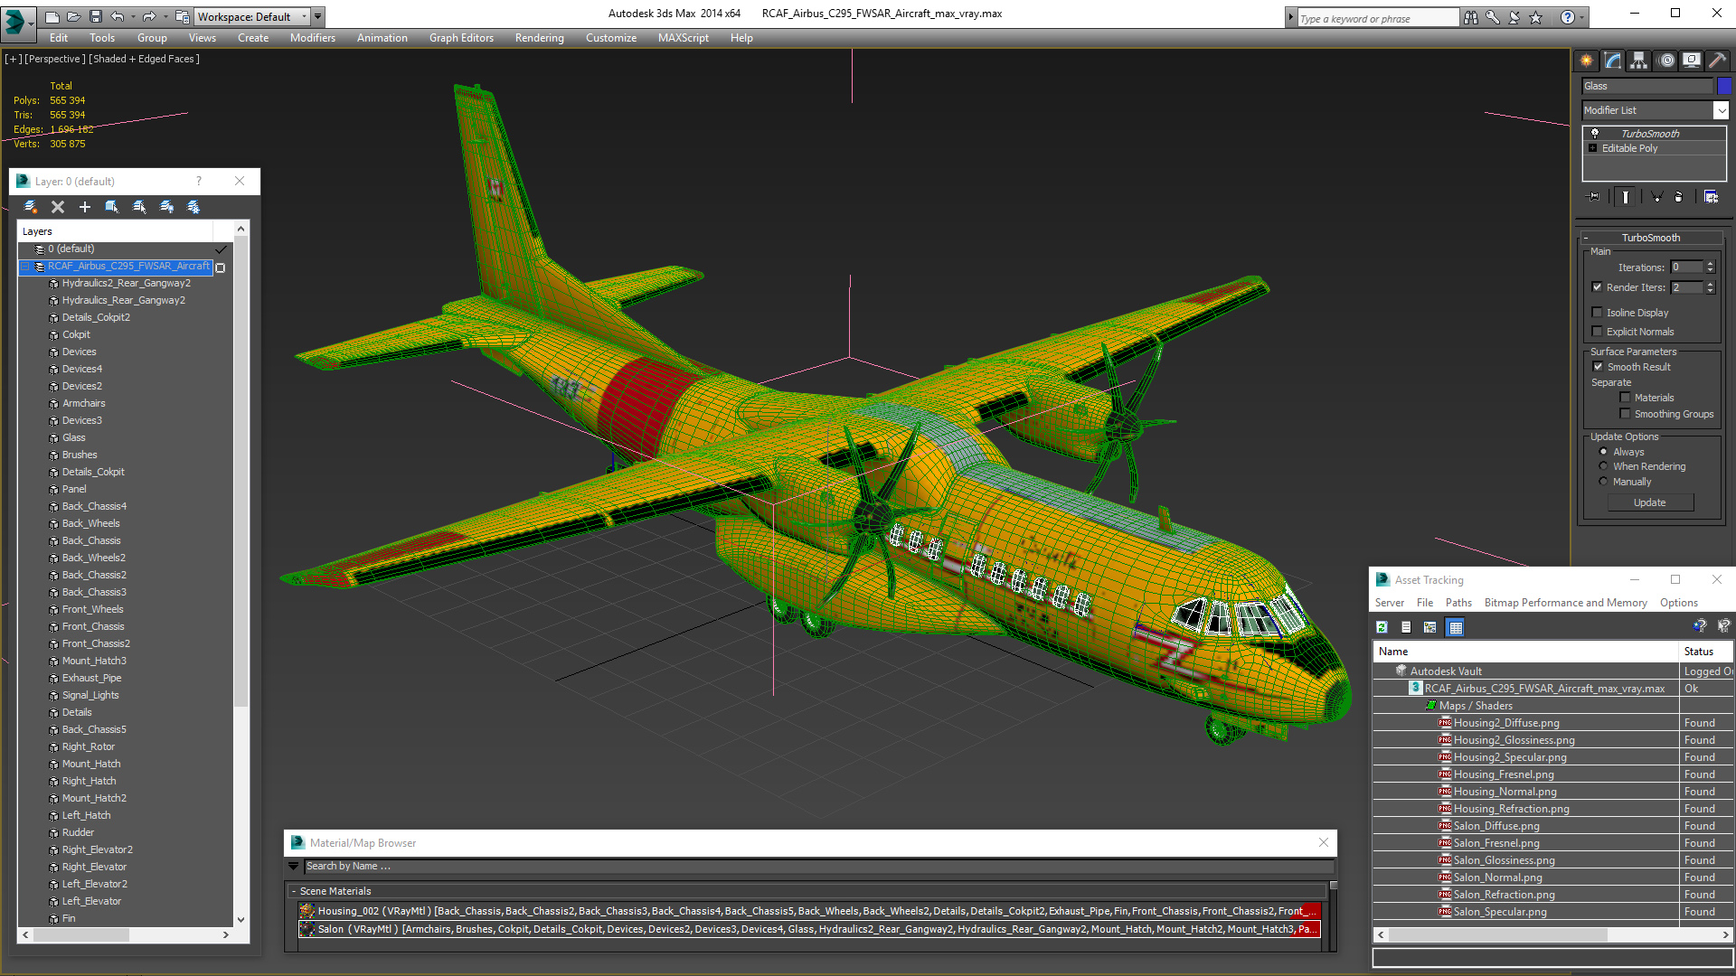Select Always update option radio button
Image resolution: width=1736 pixels, height=976 pixels.
pyautogui.click(x=1604, y=452)
